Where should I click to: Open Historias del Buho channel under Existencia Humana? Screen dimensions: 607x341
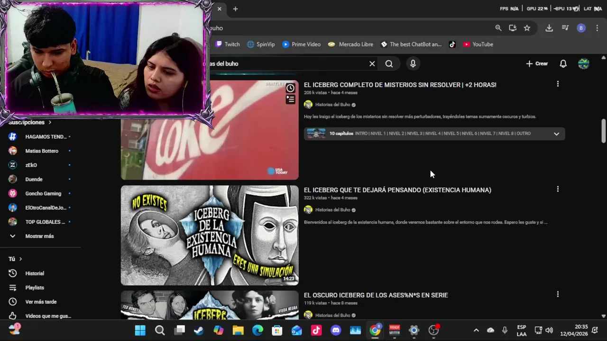(332, 210)
